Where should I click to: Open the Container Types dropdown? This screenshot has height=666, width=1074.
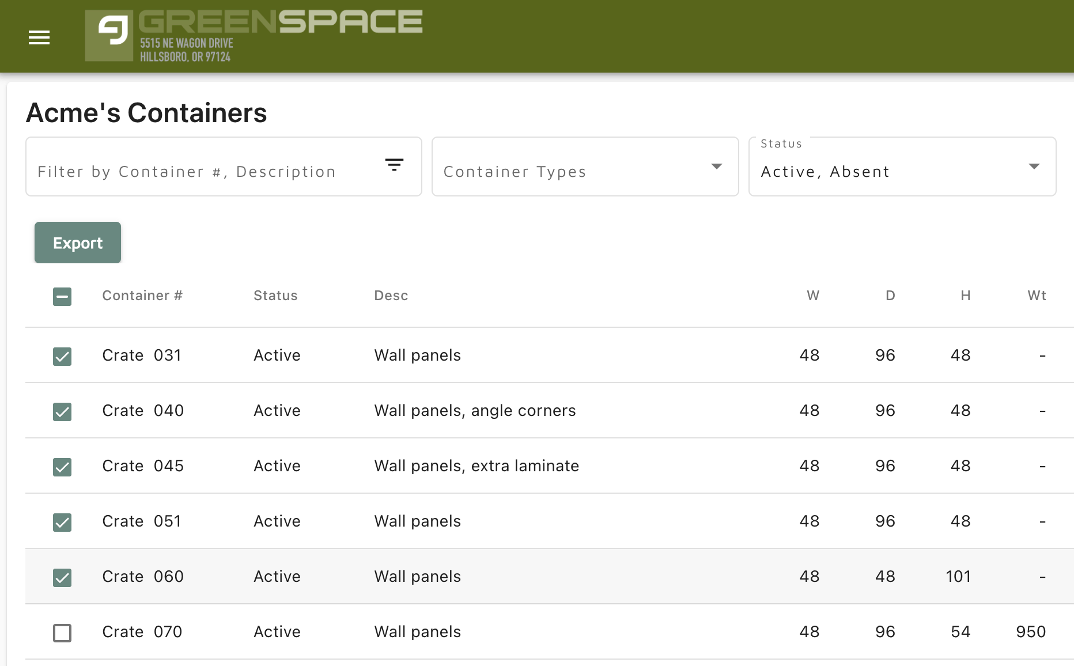584,166
